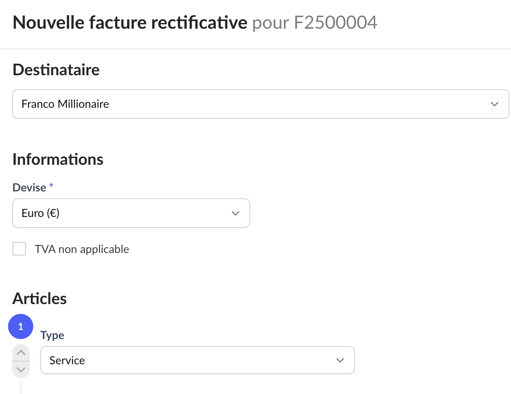Viewport: 511px width, 394px height.
Task: Click chevron in Franco Millionaire selector
Action: click(494, 104)
